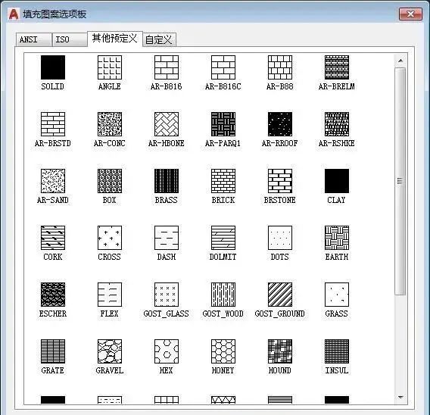Switch to the ANSI tab
The height and width of the screenshot is (415, 430).
tap(34, 40)
